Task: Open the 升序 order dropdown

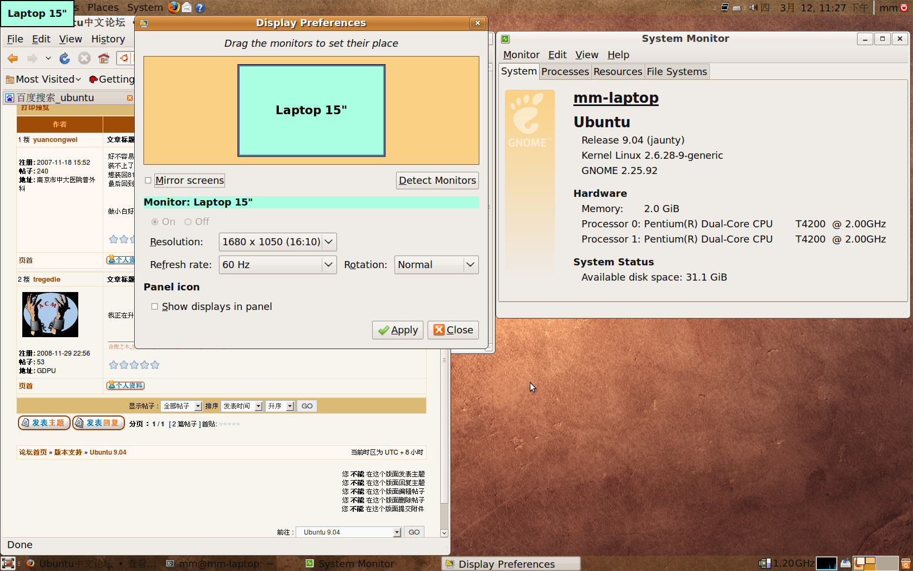Action: [x=280, y=406]
